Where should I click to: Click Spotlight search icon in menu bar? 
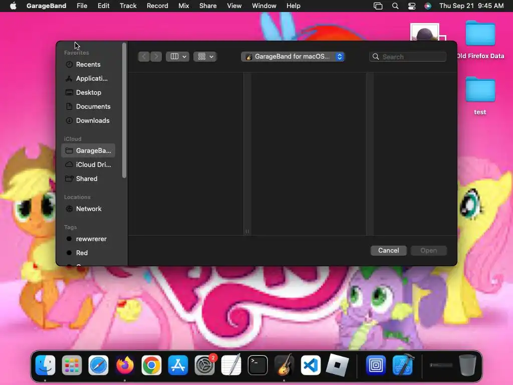[395, 6]
